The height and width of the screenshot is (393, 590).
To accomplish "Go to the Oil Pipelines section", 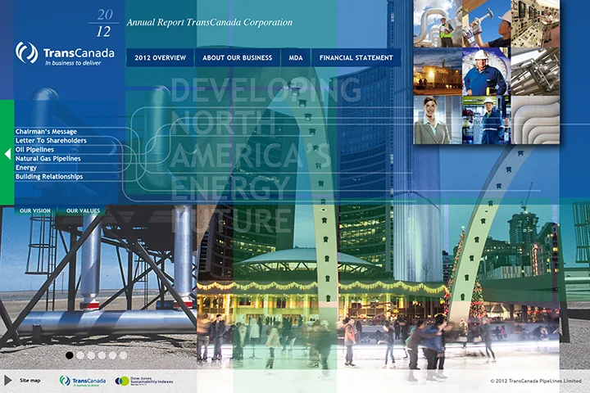I will (x=34, y=149).
